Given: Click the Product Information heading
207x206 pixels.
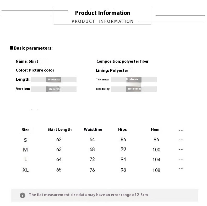Looking at the screenshot, I should (x=102, y=13).
